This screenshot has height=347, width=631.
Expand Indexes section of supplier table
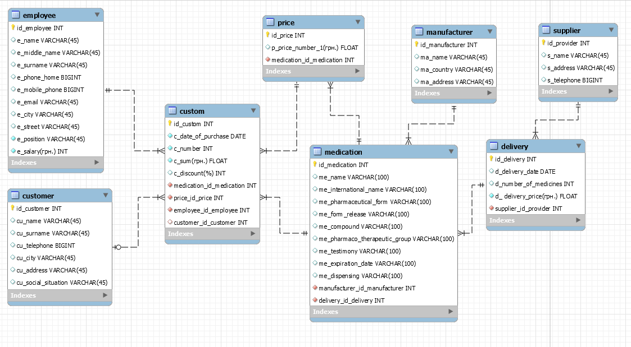pos(611,91)
